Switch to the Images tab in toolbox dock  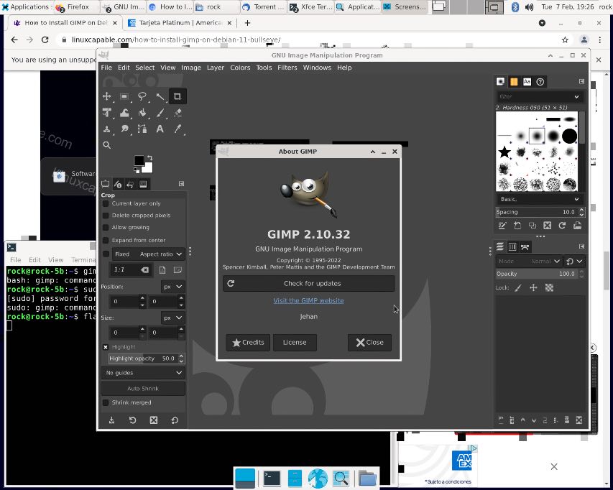coord(143,184)
